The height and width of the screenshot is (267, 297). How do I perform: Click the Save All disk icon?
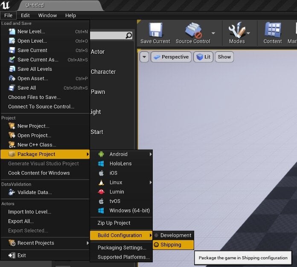pos(12,88)
